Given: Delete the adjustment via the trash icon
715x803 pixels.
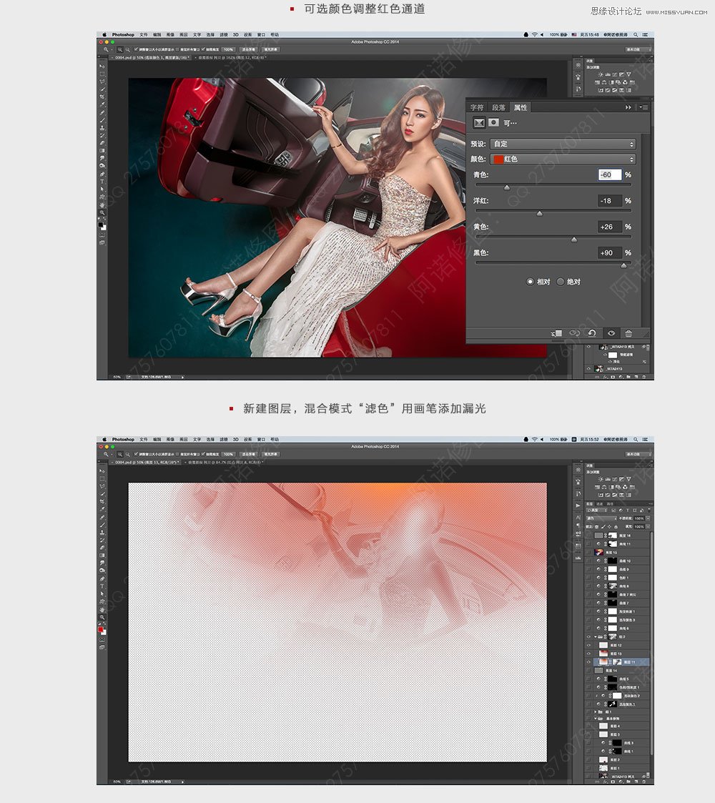Looking at the screenshot, I should point(628,333).
